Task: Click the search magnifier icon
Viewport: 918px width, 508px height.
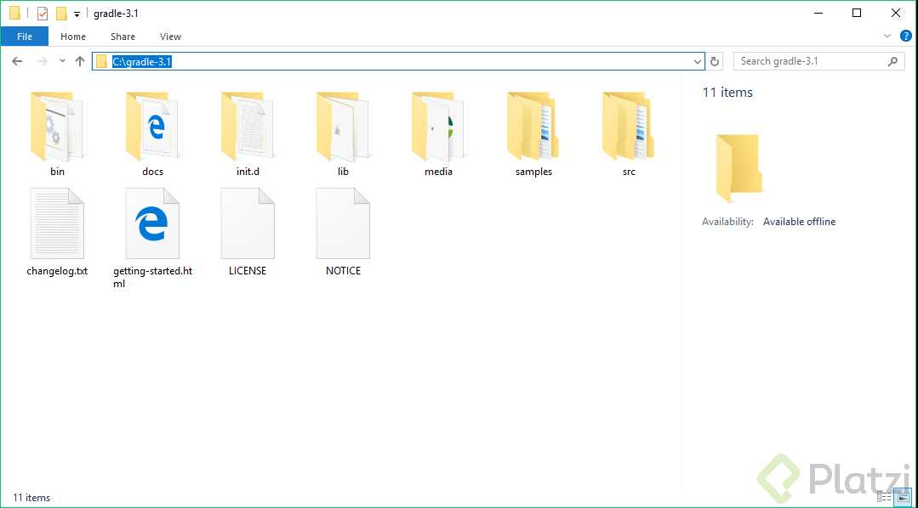Action: tap(892, 61)
